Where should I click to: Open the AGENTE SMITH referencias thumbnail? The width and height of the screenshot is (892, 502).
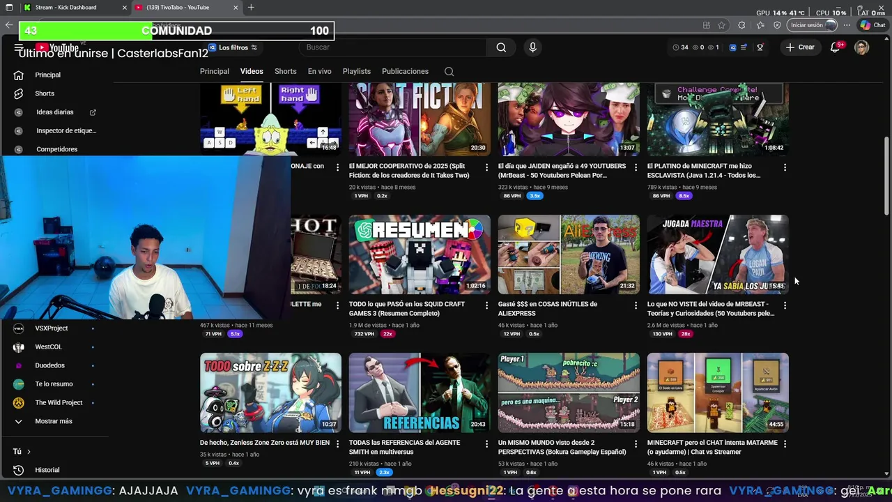(420, 393)
